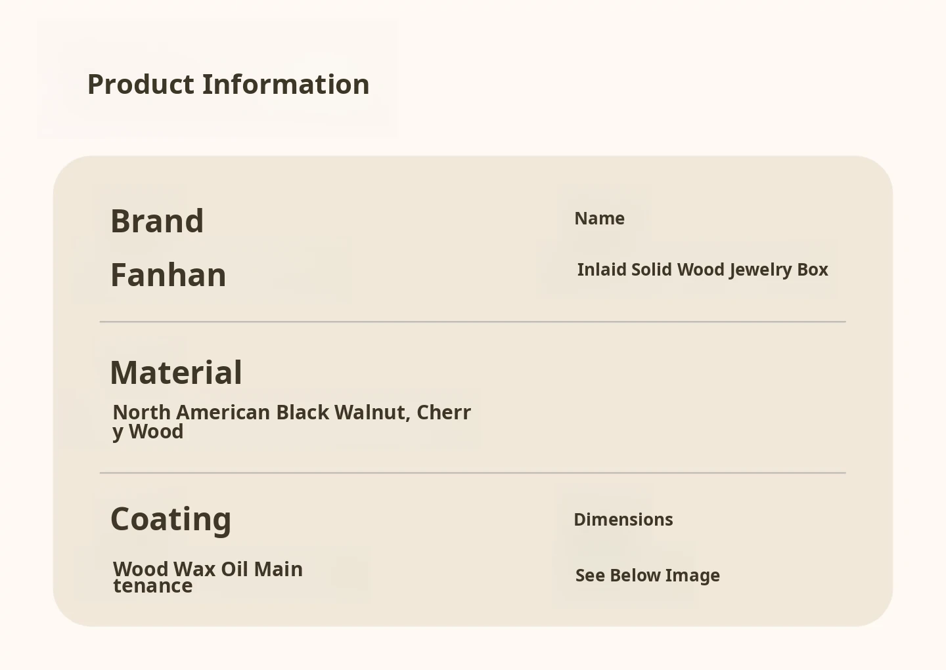
Task: Click the word 'Information' in the heading
Action: tap(286, 85)
